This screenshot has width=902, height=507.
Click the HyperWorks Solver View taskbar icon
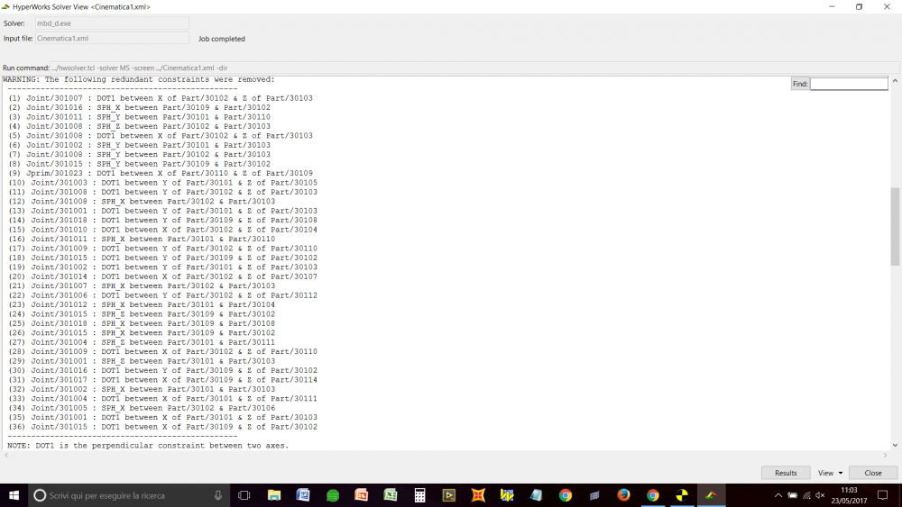pos(711,495)
